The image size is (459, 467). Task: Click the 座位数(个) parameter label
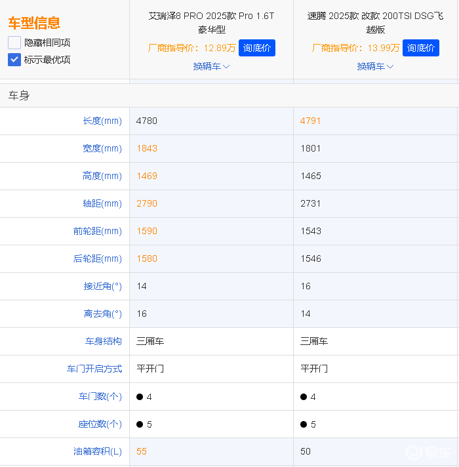(100, 424)
